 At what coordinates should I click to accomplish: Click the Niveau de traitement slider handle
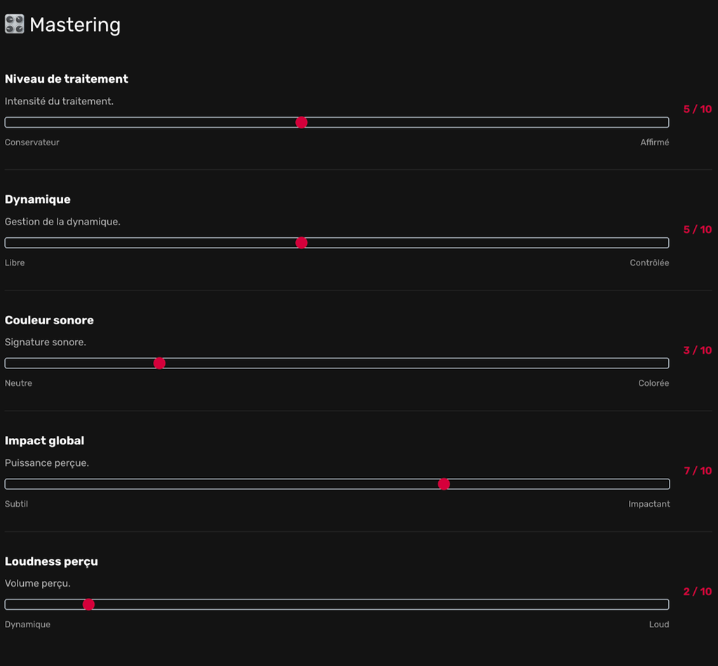tap(302, 122)
